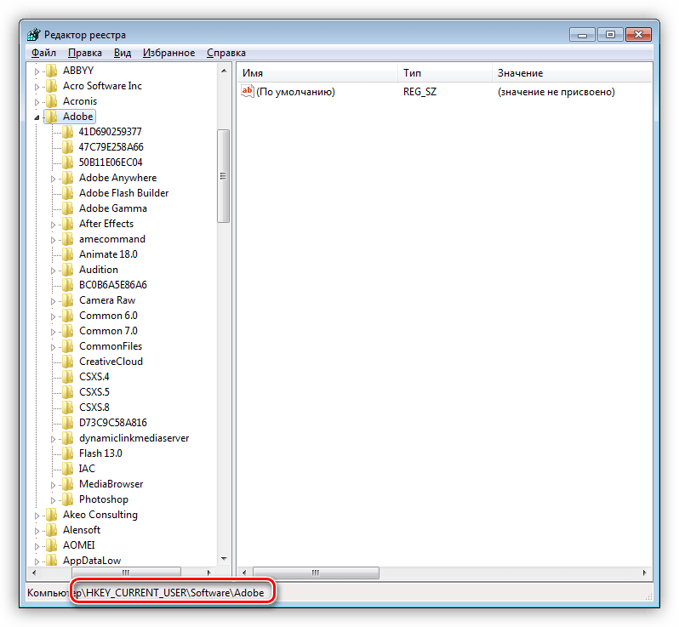679x627 pixels.
Task: Click the 47C79E258A66 folder icon
Action: 67,147
